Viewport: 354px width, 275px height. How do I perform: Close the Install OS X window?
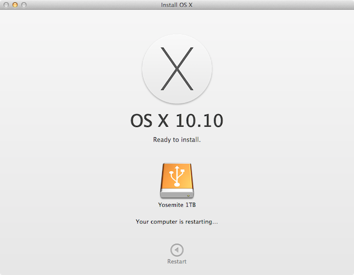tap(6, 5)
